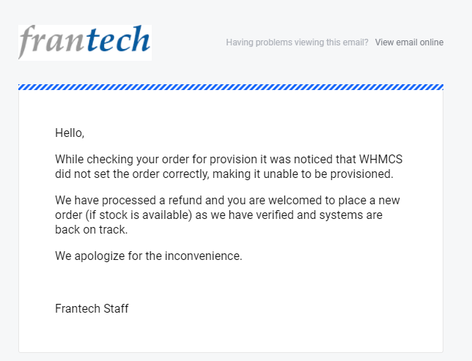This screenshot has height=361, width=472.
Task: Click the blue striped divider bar
Action: tap(231, 87)
